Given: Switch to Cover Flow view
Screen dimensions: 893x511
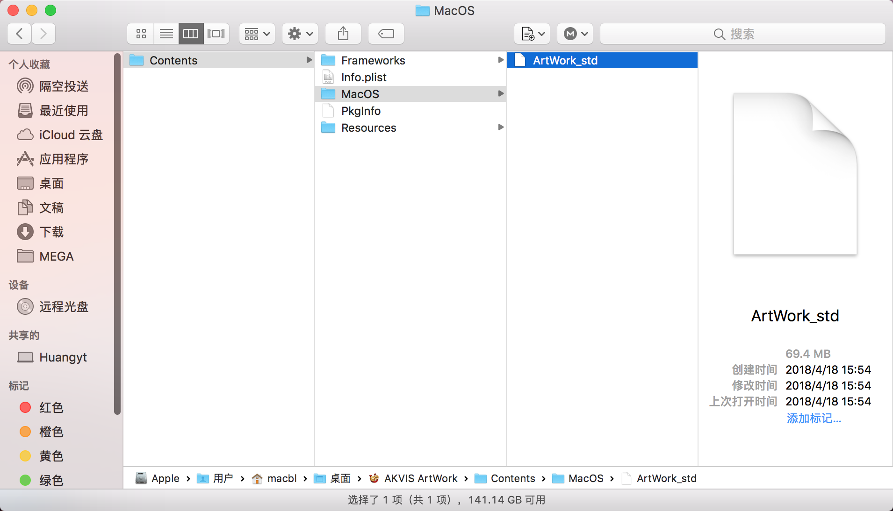Looking at the screenshot, I should coord(216,34).
